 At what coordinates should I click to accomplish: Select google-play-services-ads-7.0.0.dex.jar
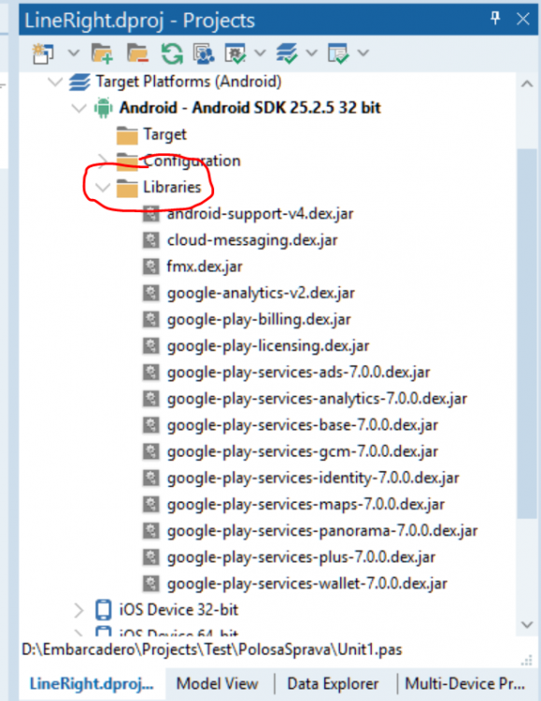pyautogui.click(x=298, y=372)
